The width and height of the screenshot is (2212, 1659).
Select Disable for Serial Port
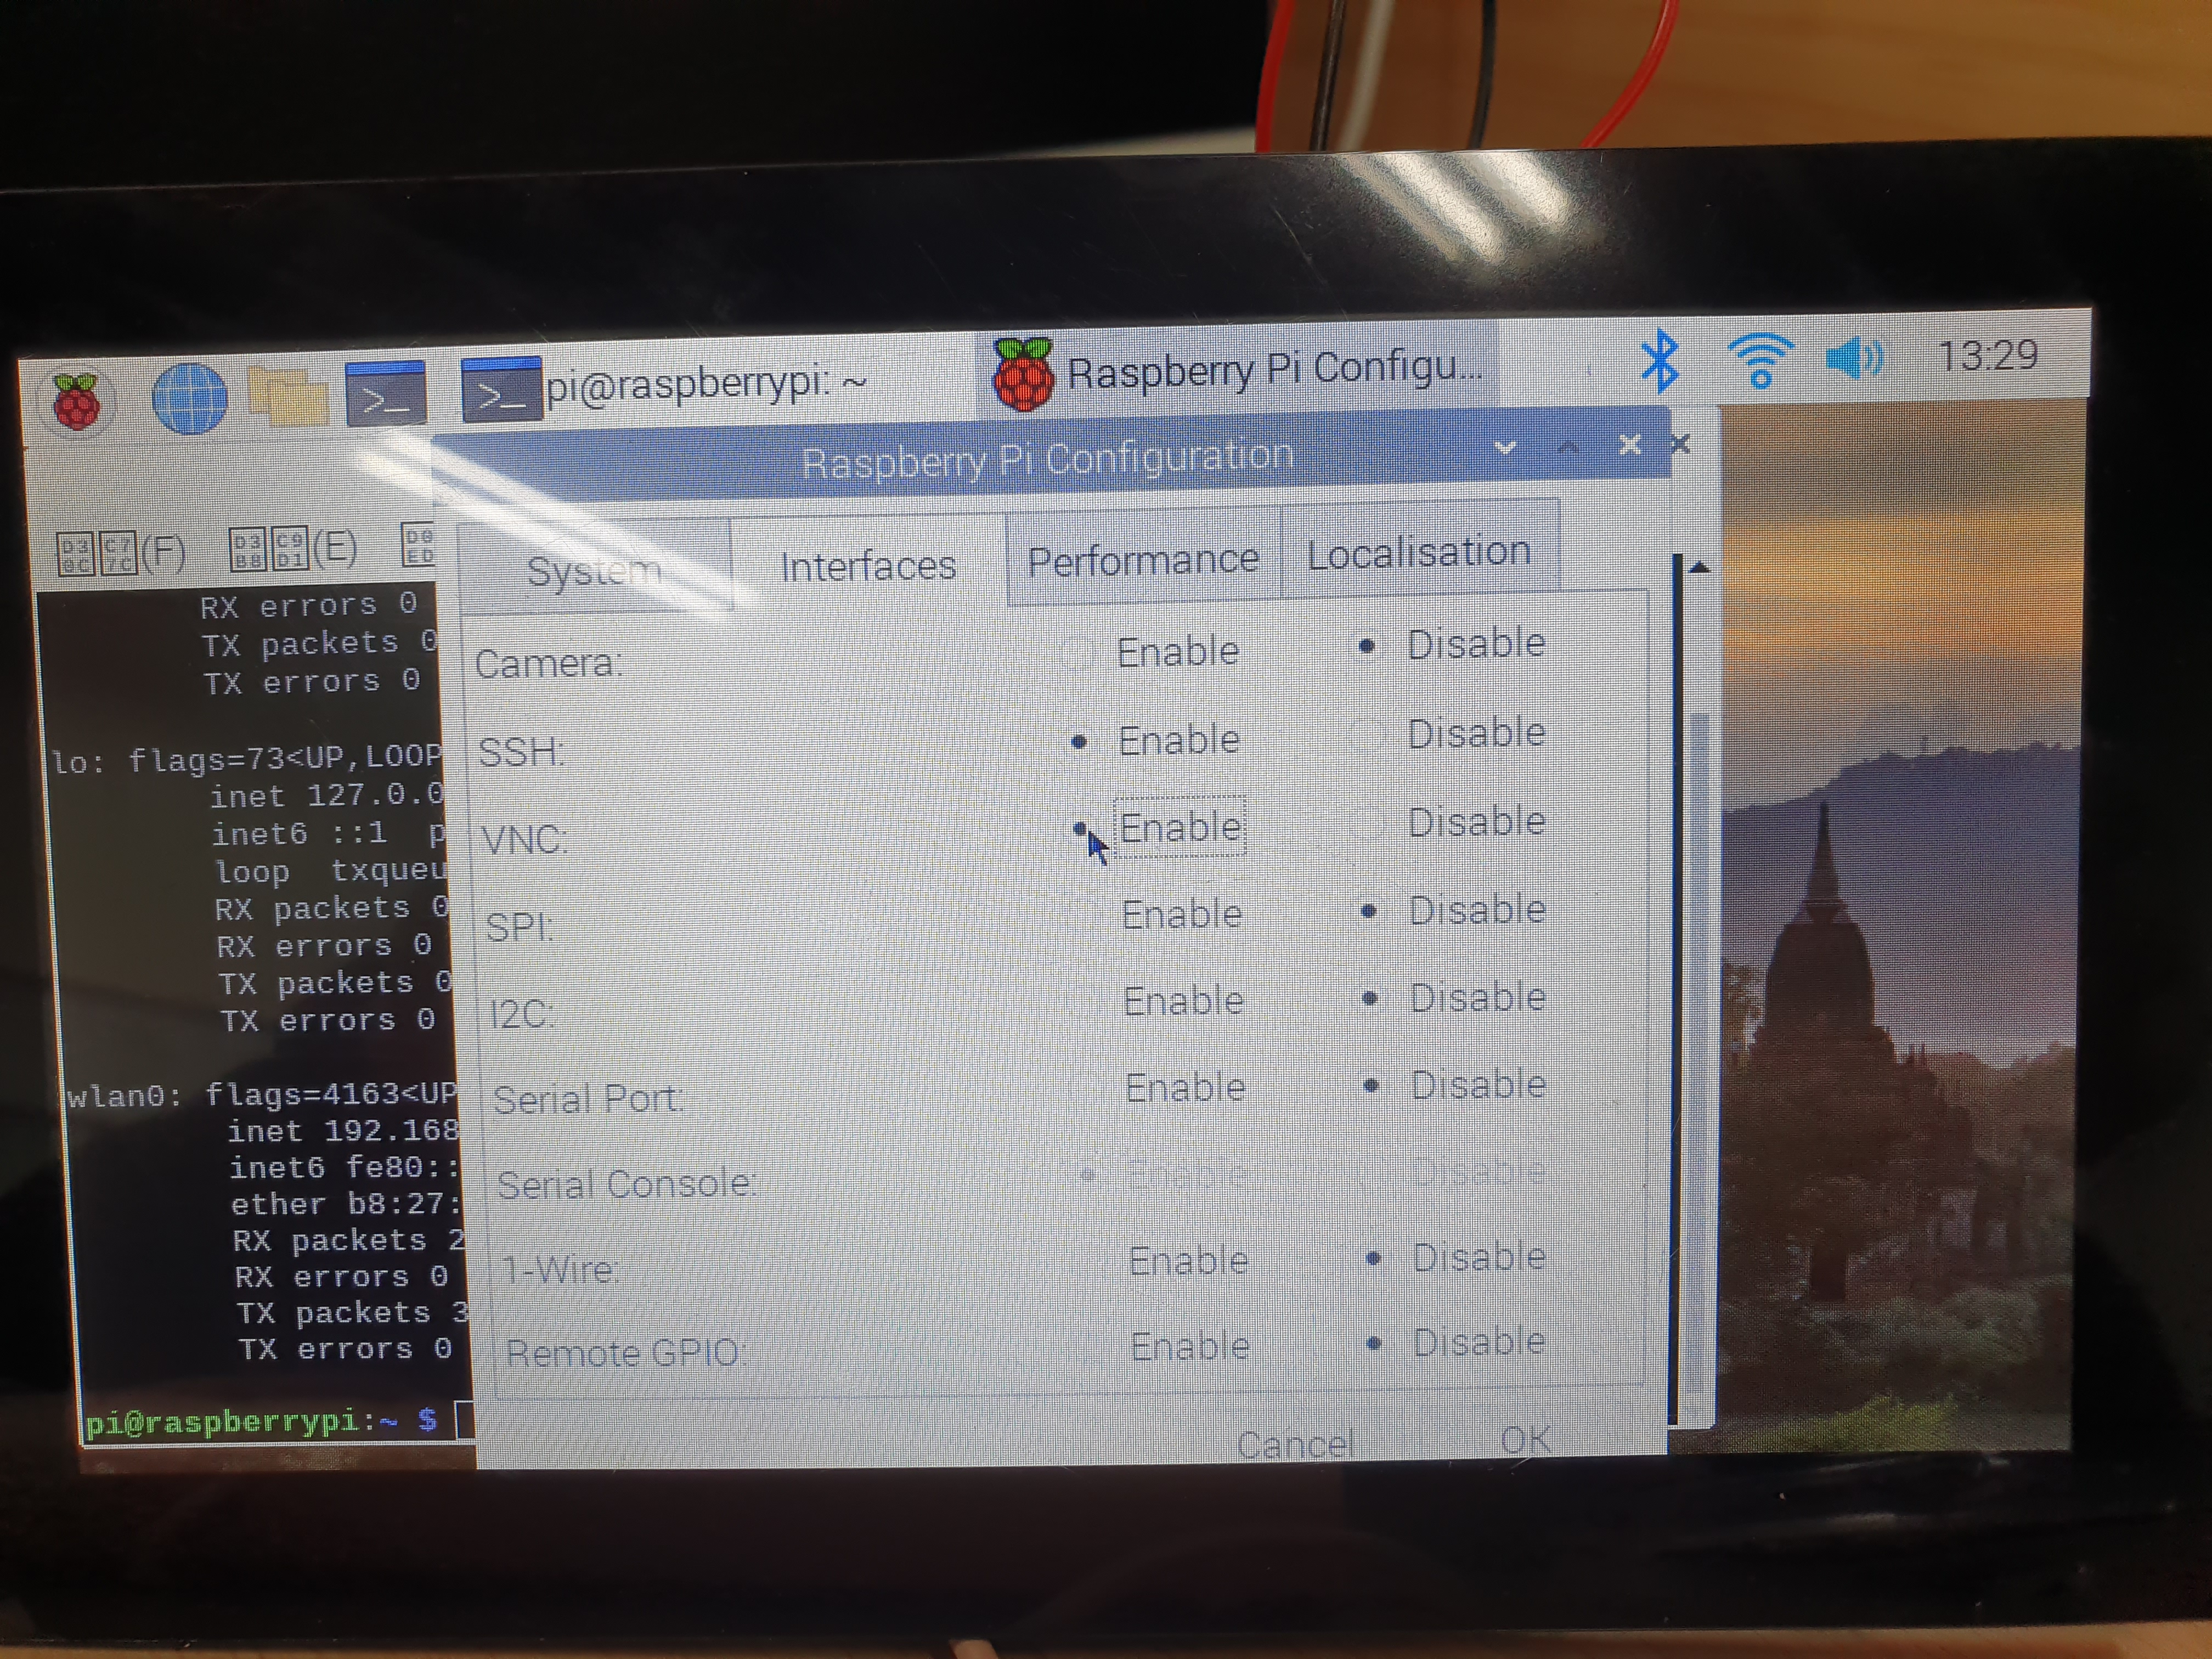click(1456, 1085)
